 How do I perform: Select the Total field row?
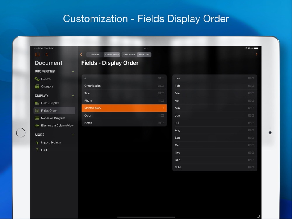[x=215, y=167]
